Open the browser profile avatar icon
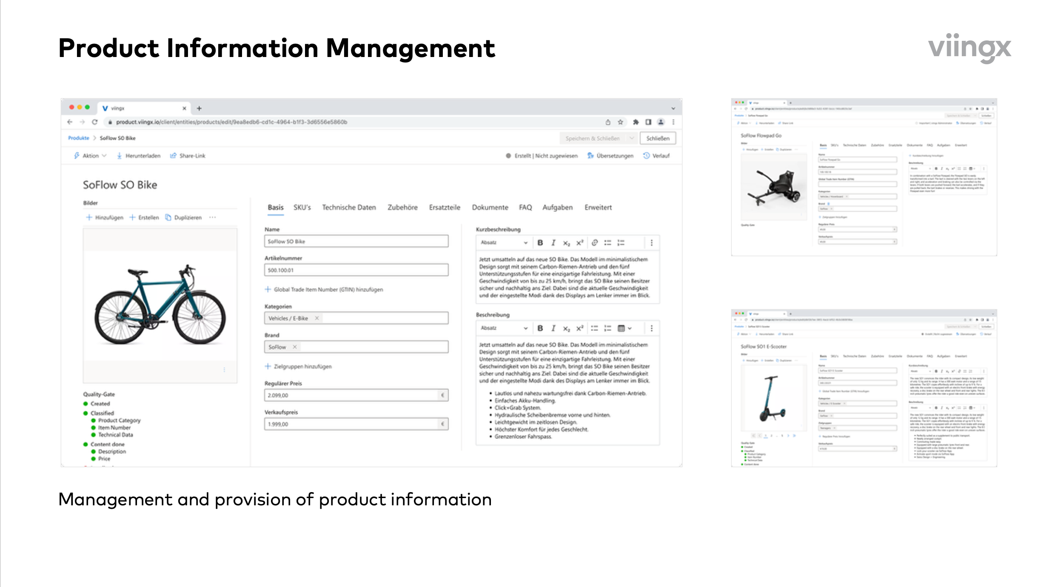This screenshot has width=1055, height=587. click(661, 122)
